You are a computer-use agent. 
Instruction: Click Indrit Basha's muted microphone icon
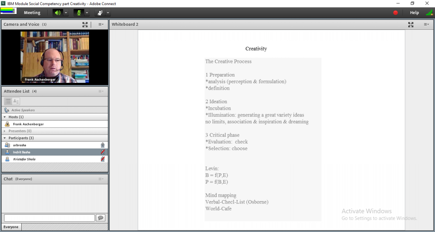(103, 152)
